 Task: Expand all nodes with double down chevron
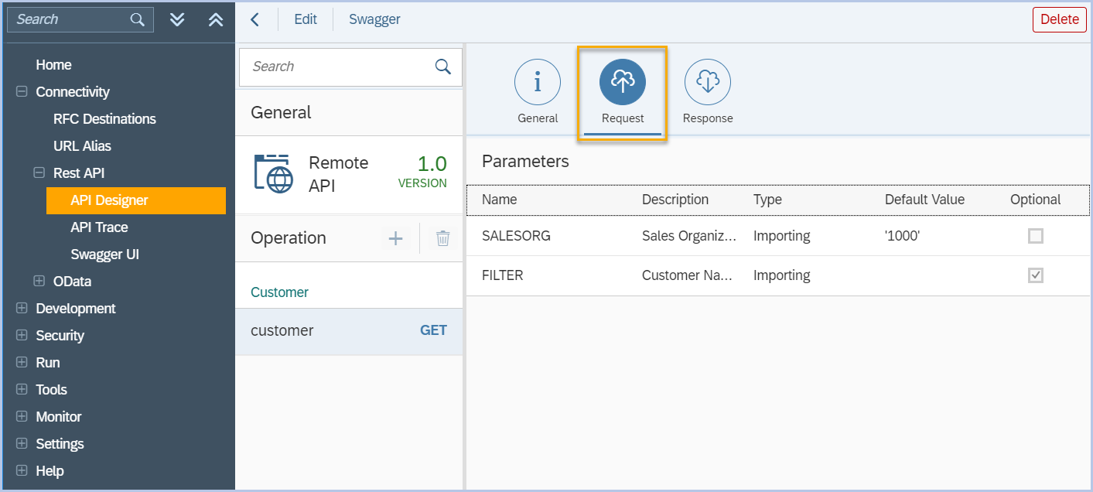tap(177, 19)
